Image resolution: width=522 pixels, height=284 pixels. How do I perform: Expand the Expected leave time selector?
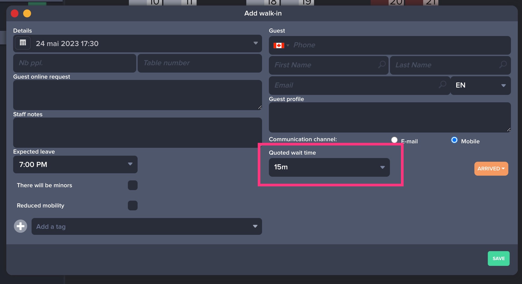pyautogui.click(x=130, y=164)
